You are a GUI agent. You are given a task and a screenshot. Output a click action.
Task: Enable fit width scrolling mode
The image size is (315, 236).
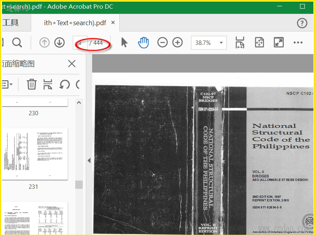pos(240,42)
